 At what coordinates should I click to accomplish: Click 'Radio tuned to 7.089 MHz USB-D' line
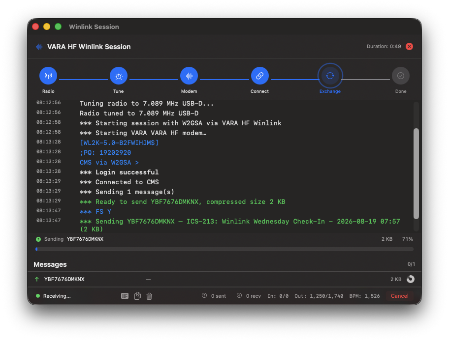pyautogui.click(x=139, y=113)
